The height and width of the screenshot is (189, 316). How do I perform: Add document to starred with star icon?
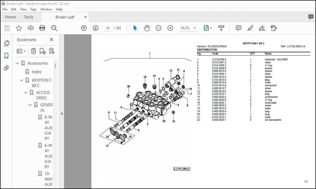click(x=19, y=28)
